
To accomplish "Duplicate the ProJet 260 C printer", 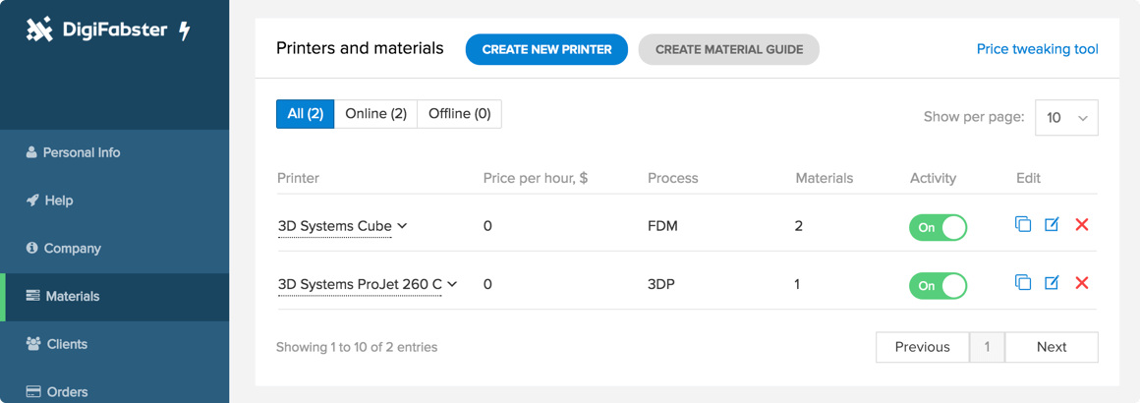I will click(x=1023, y=283).
